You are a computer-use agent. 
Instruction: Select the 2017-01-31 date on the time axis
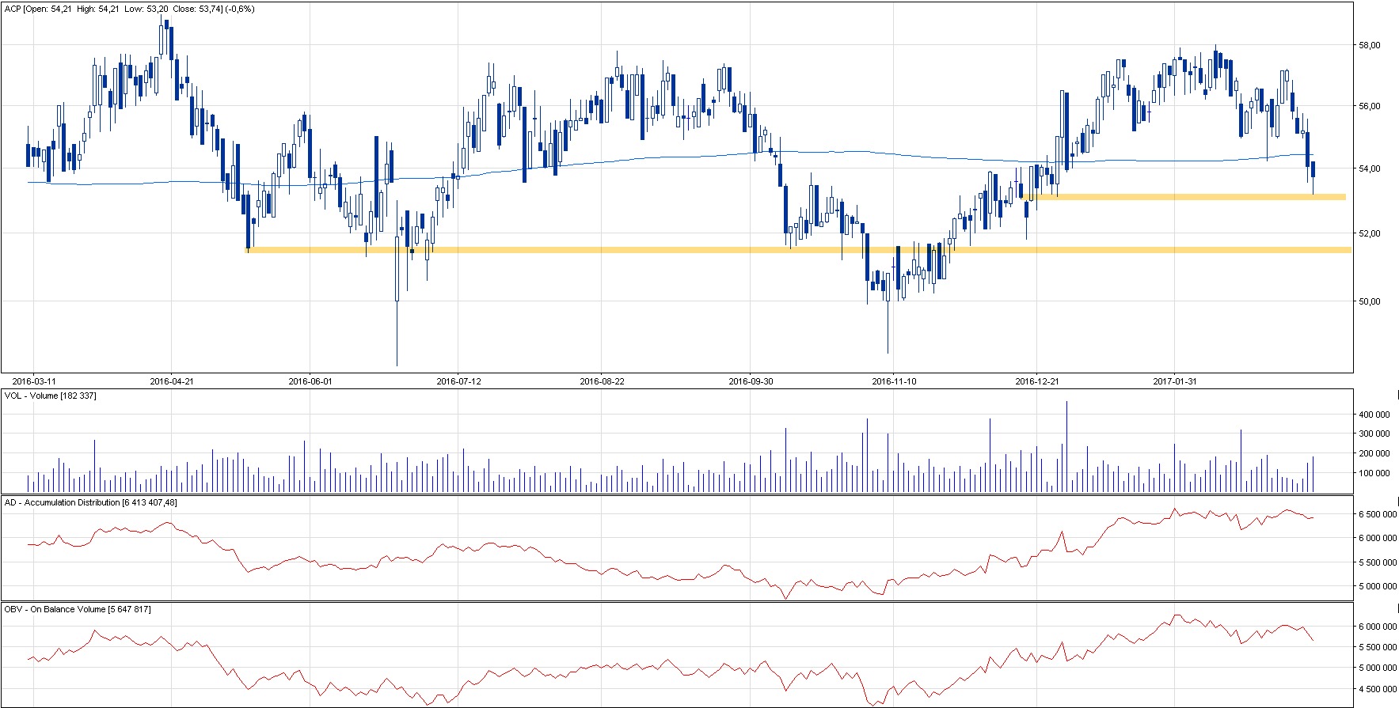[1175, 381]
